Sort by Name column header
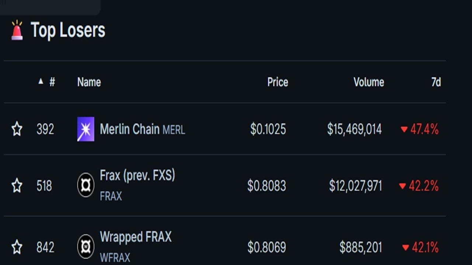Image resolution: width=472 pixels, height=265 pixels. (89, 82)
